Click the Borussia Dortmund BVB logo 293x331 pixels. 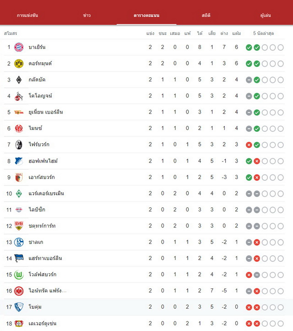[19, 63]
